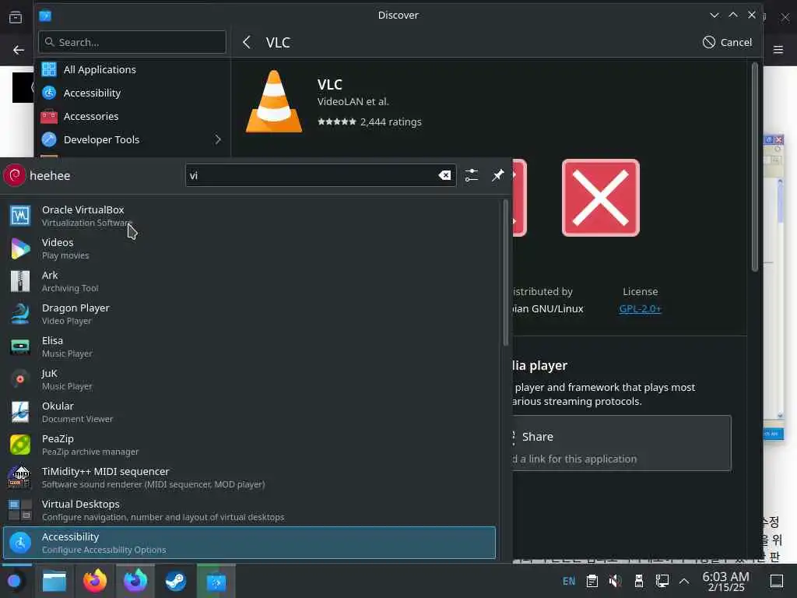
Task: Select the Accessibility category in Discover sidebar
Action: coord(132,93)
